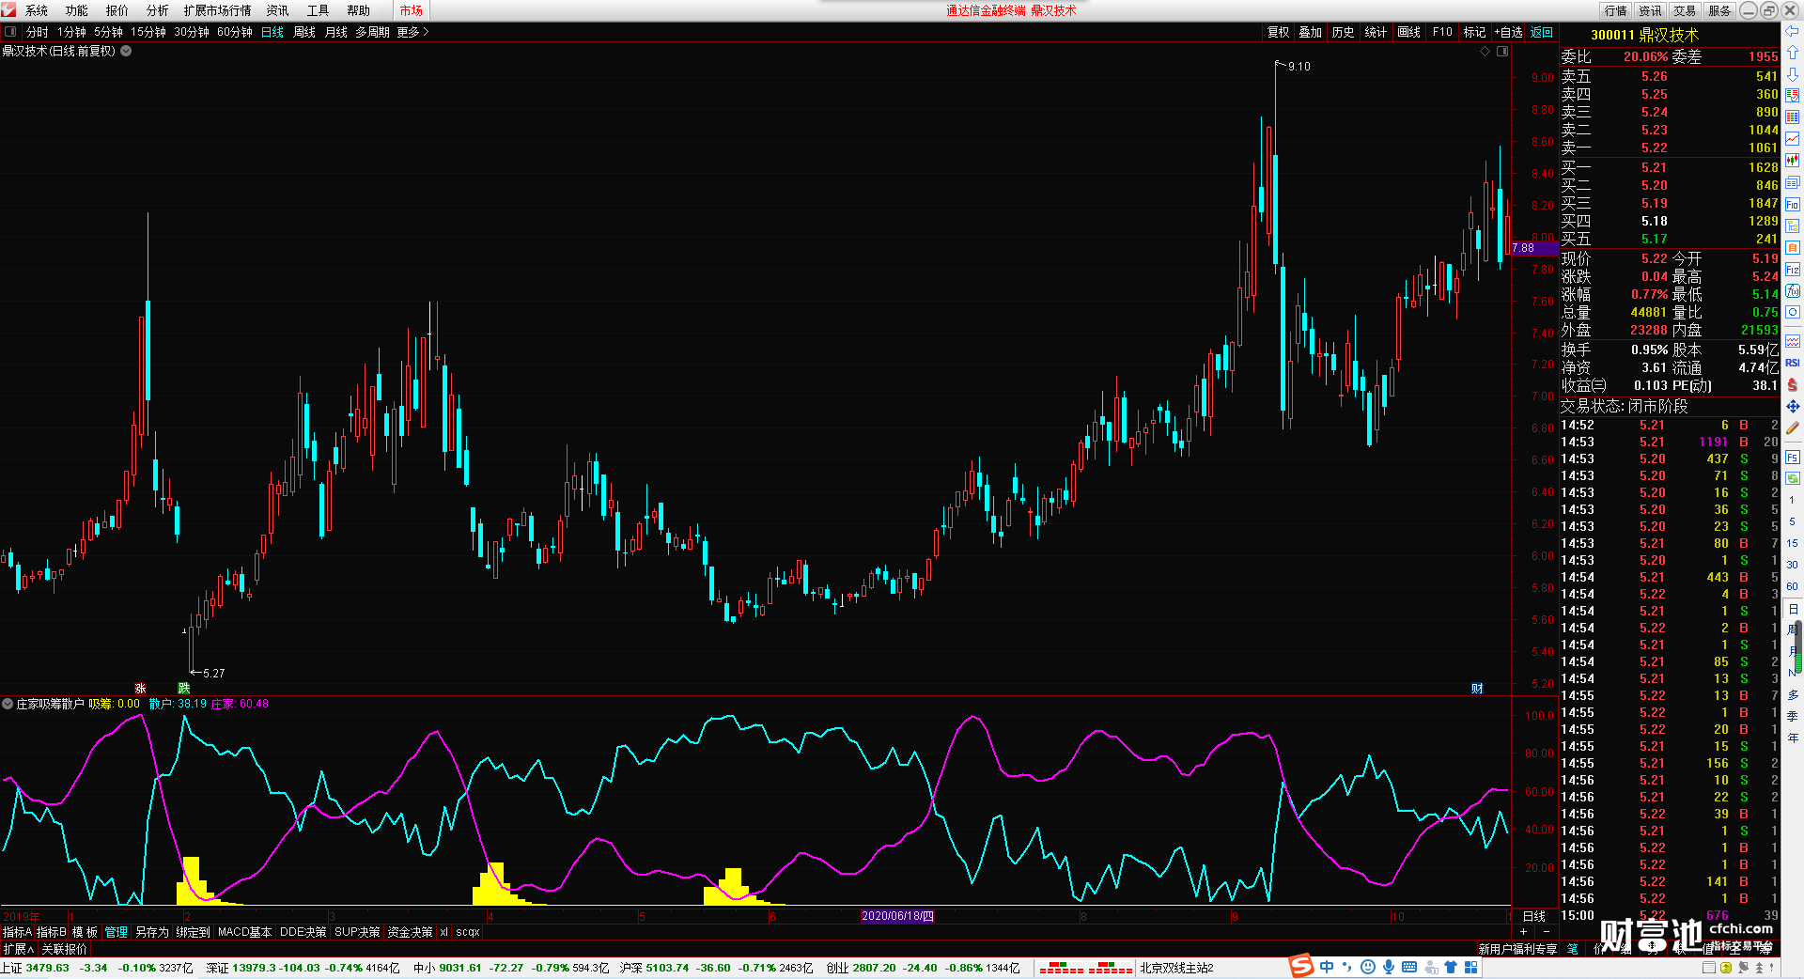1804x979 pixels.
Task: Toggle Chinese input mode 中 in IME bar
Action: pos(1327,967)
